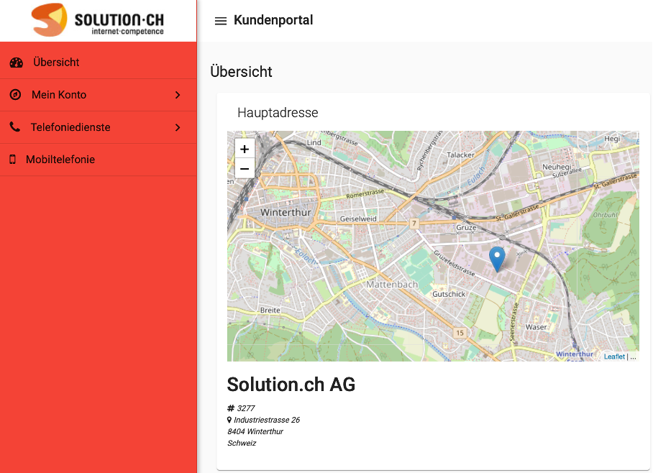
Task: Open the Mein Konto menu entry
Action: 59,95
